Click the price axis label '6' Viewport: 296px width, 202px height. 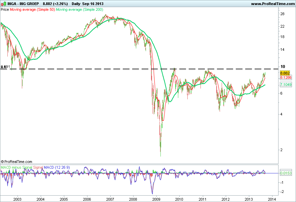click(282, 93)
